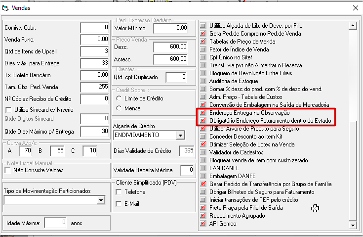Screen dimensions: 363x237
Task: Uncheck Endereço Entrega na Observação
Action: click(203, 113)
